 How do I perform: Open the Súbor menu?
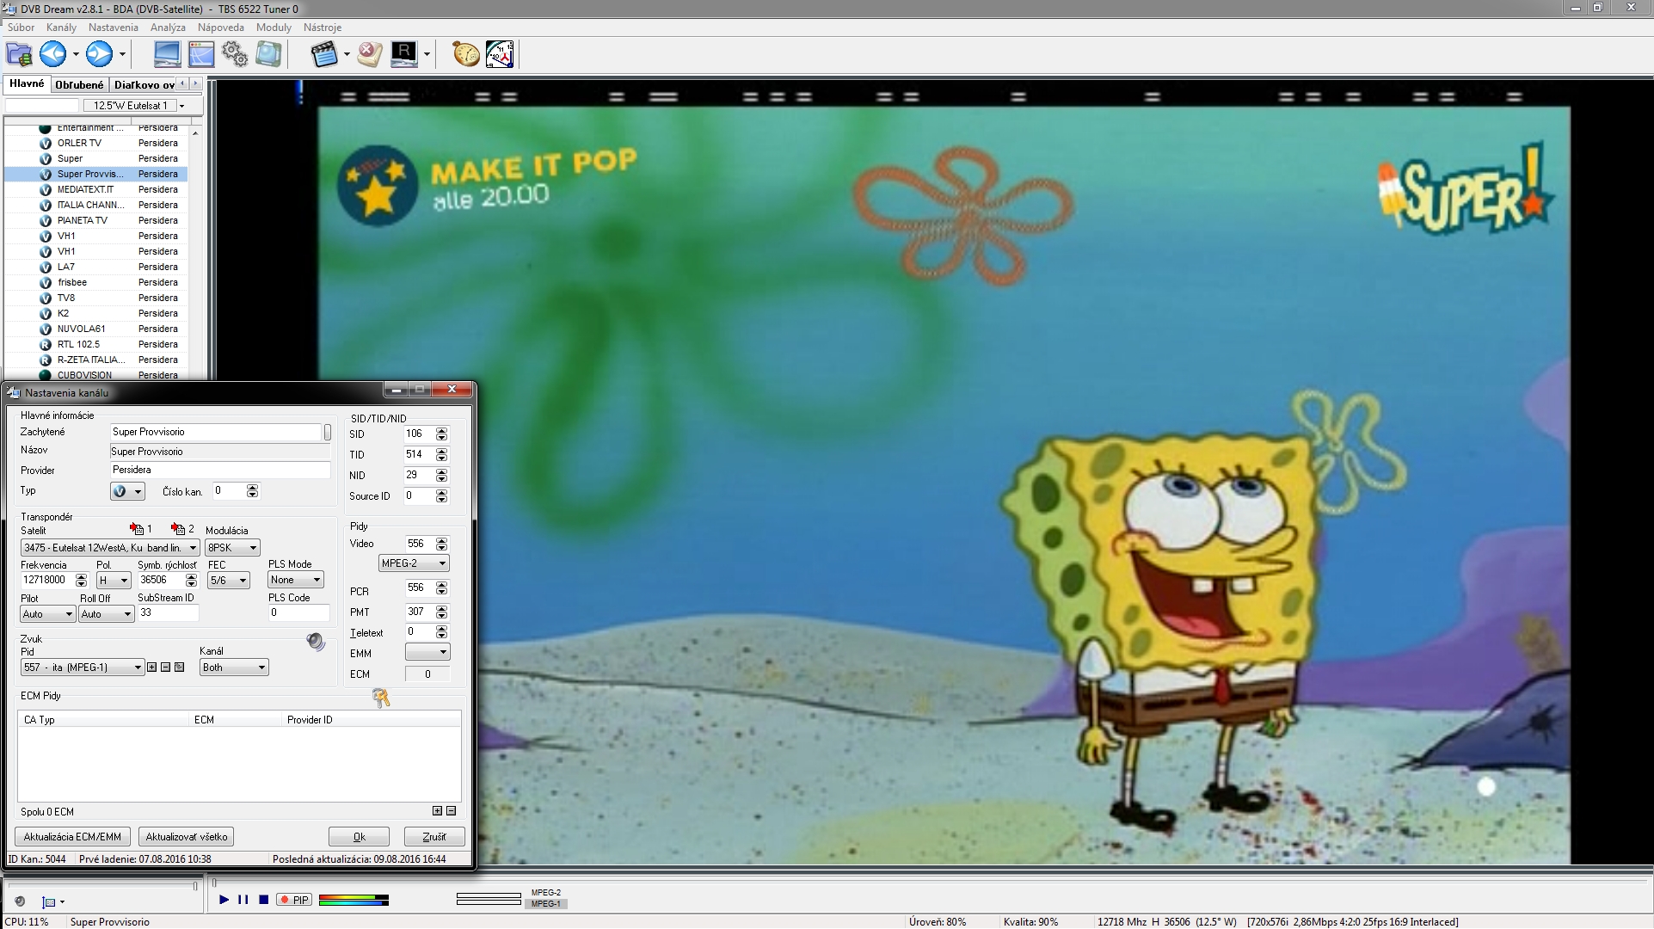point(22,28)
